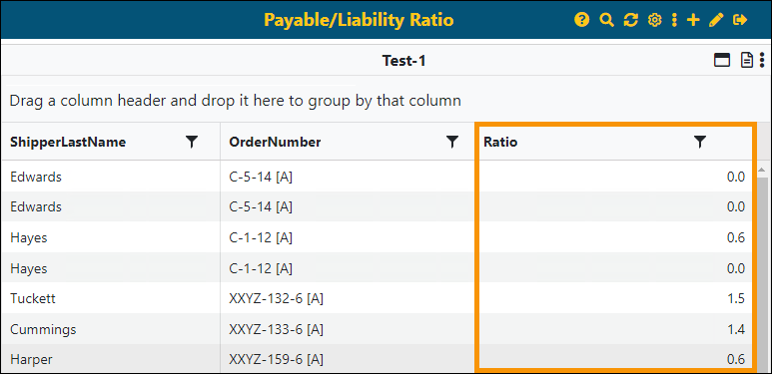Click the pencil edit icon
This screenshot has height=374, width=772.
716,20
